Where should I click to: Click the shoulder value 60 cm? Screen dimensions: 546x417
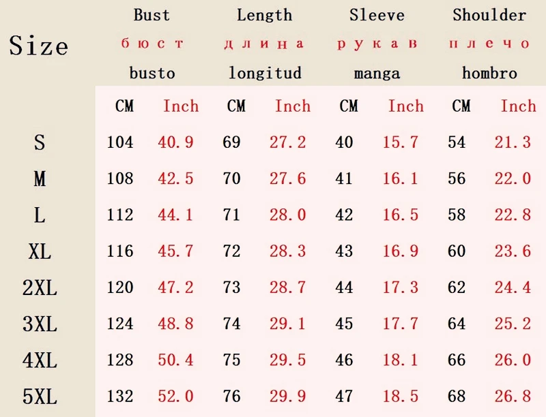(x=457, y=251)
